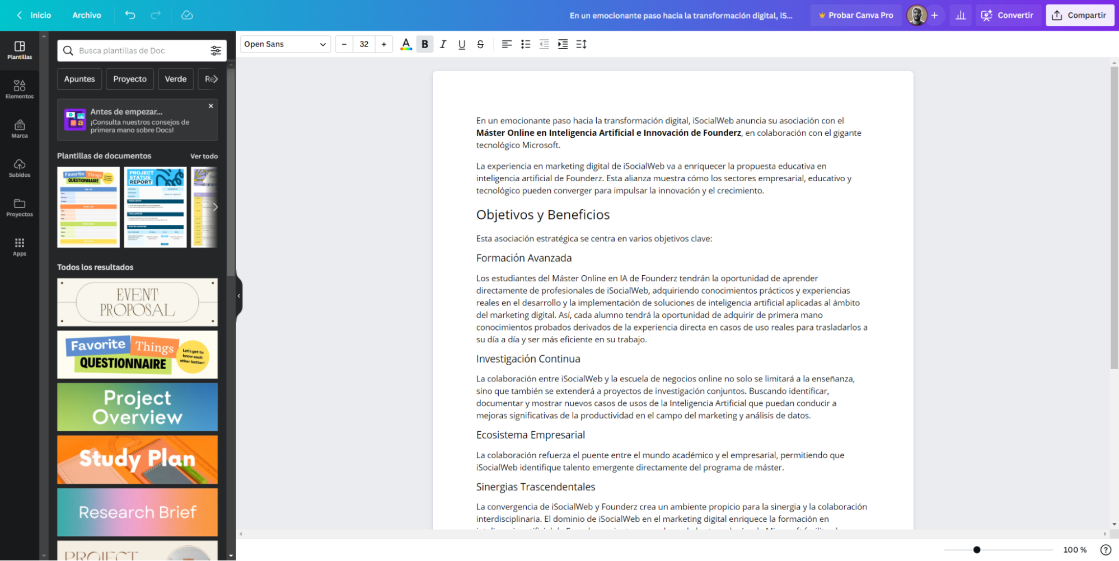Apply strikethrough formatting
This screenshot has height=561, width=1119.
[480, 44]
